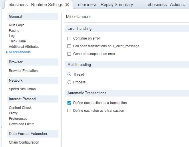Switch to ebusiness Replay Summary tab
The width and height of the screenshot is (189, 147).
point(106,5)
